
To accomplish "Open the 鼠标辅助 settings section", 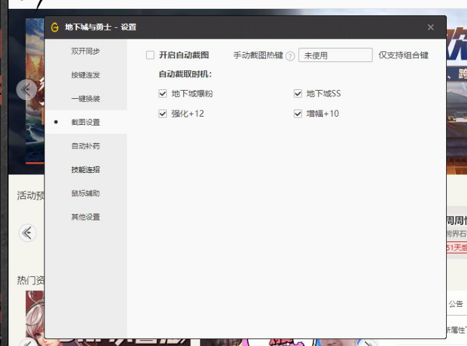I will pyautogui.click(x=86, y=193).
